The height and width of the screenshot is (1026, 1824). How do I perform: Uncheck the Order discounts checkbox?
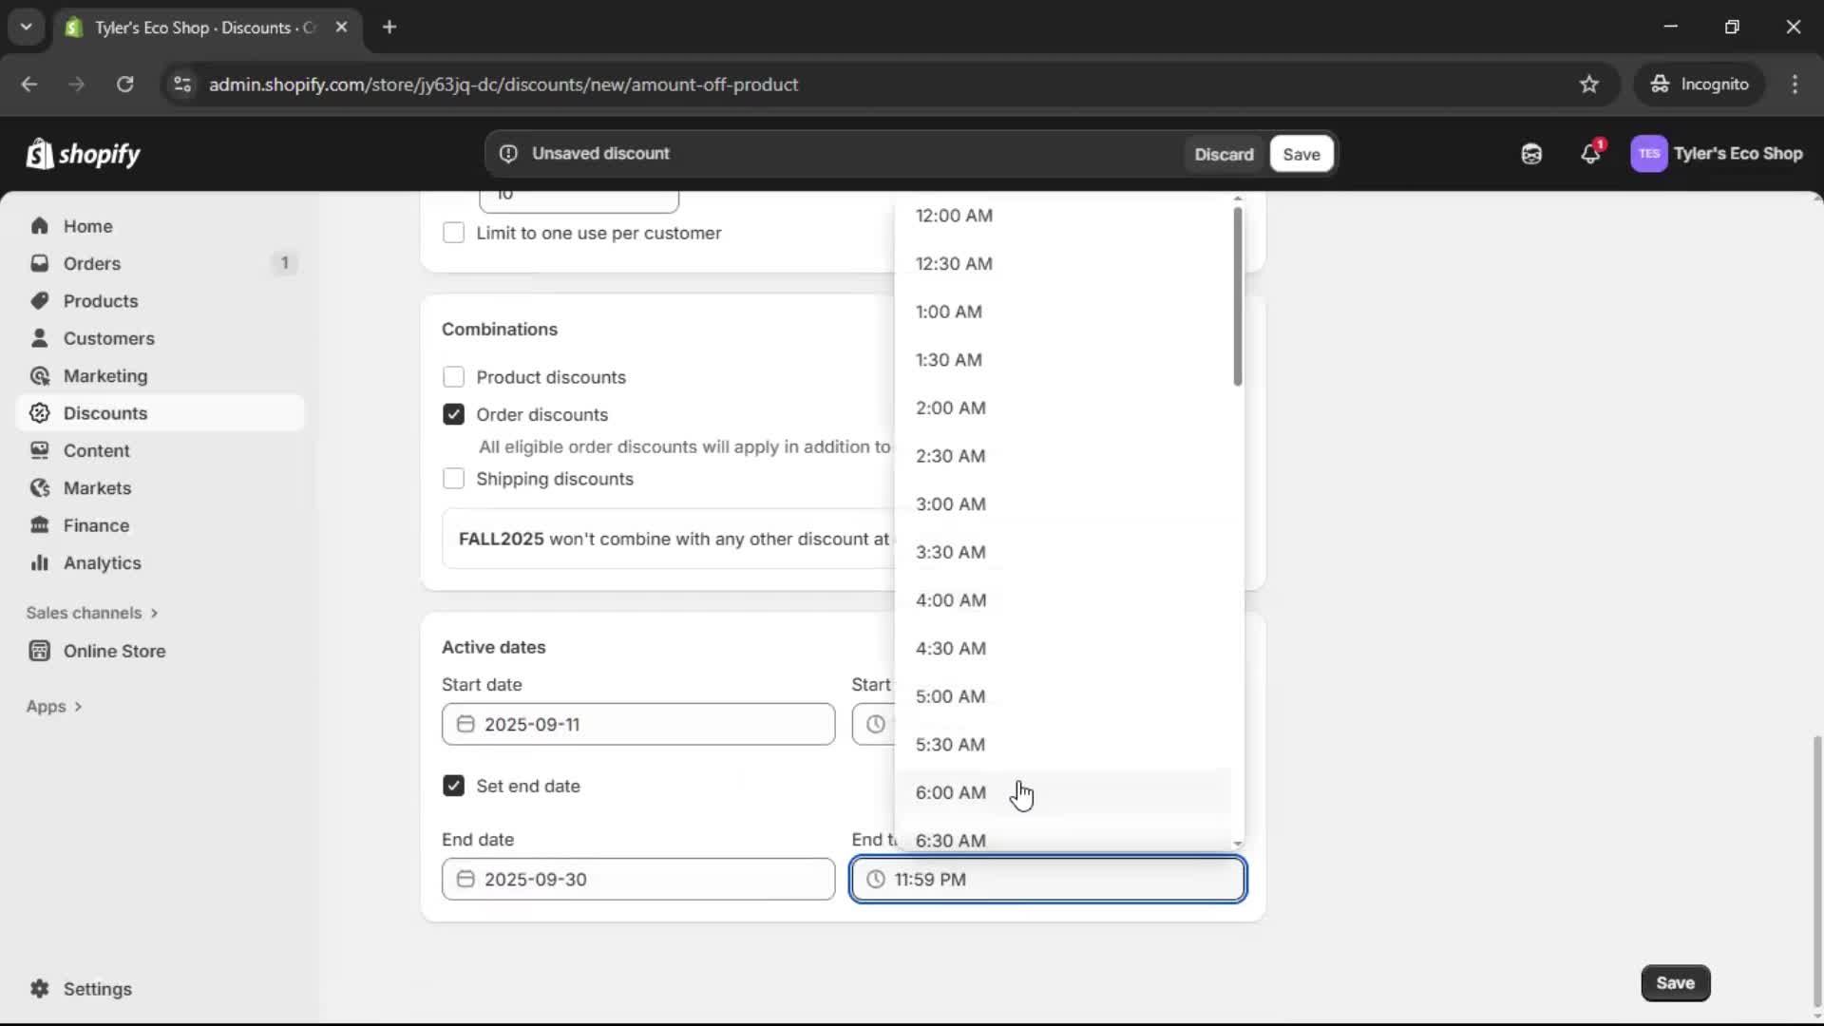tap(454, 414)
